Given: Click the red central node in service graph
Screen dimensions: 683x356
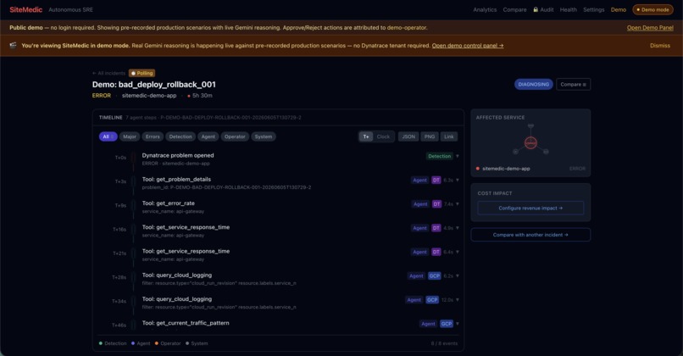Looking at the screenshot, I should (530, 142).
